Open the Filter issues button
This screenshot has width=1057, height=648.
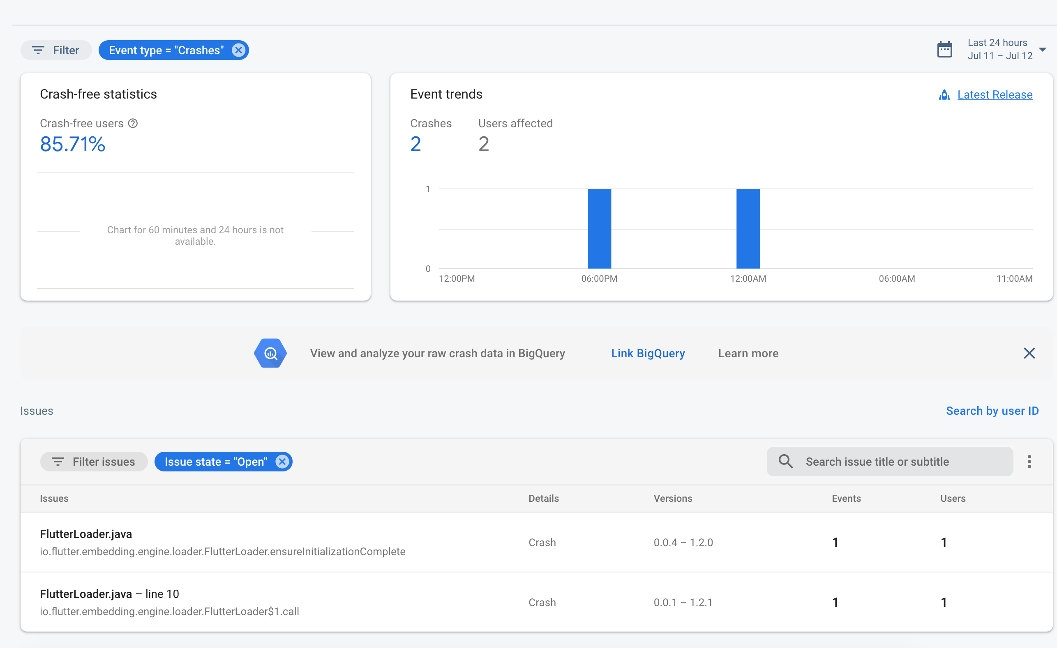click(x=94, y=462)
